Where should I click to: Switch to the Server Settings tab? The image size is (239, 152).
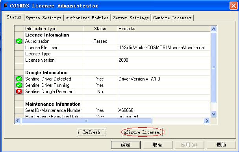pyautogui.click(x=131, y=18)
